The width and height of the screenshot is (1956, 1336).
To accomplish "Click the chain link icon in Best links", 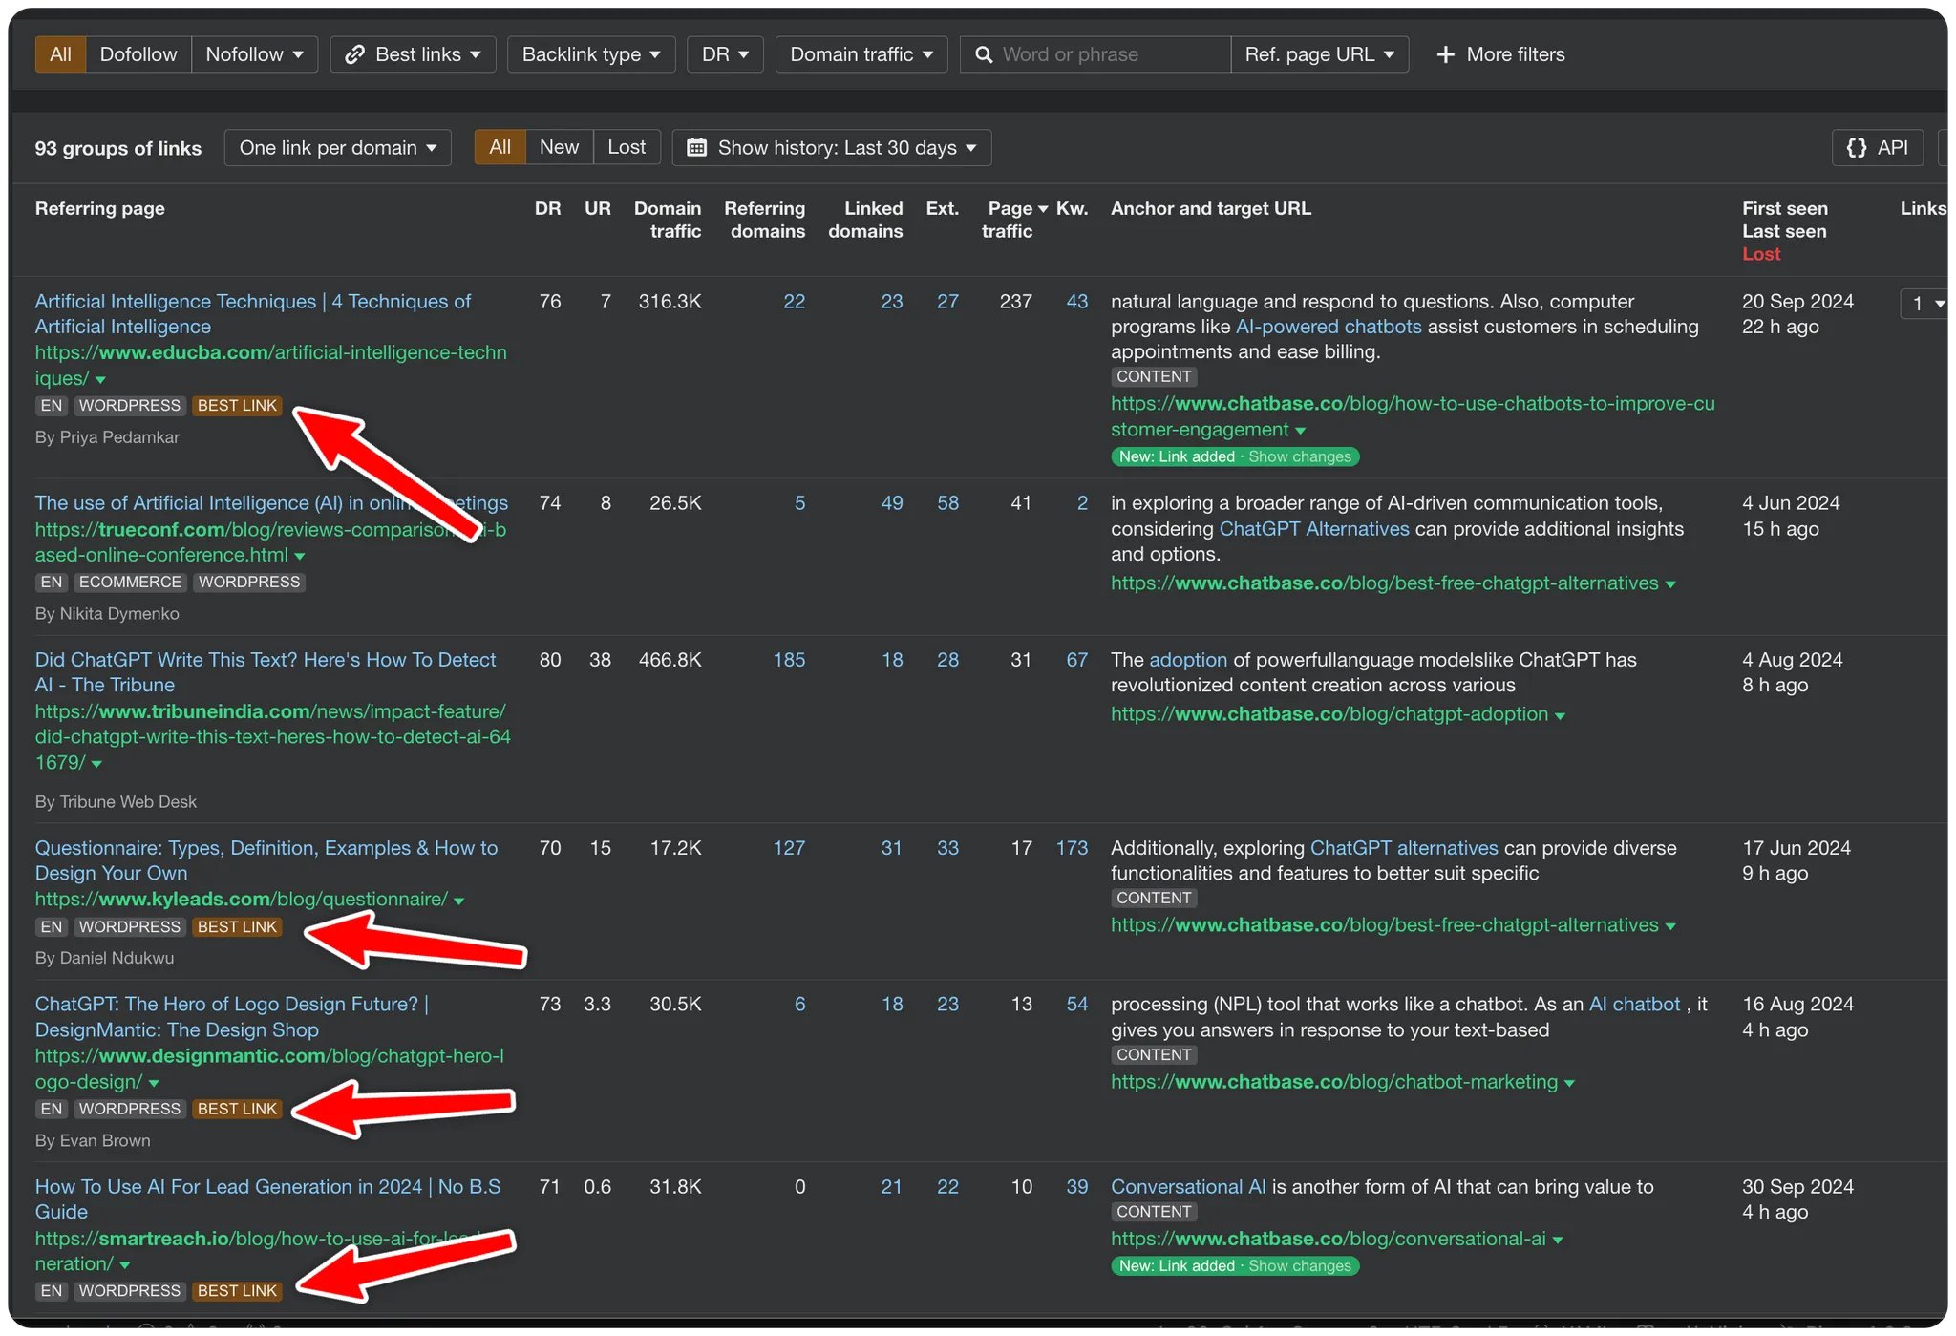I will 355,54.
